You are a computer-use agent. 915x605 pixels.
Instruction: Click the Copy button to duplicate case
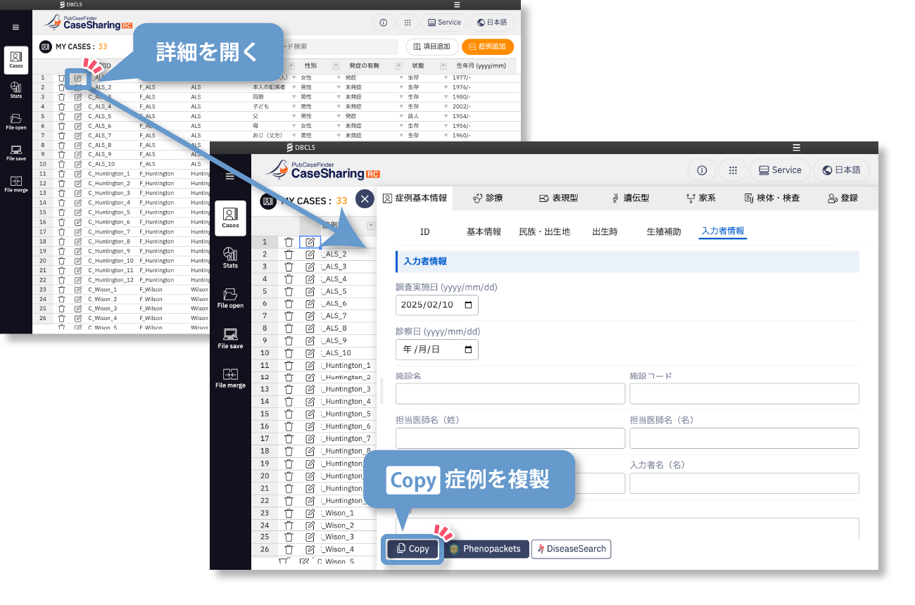click(412, 549)
